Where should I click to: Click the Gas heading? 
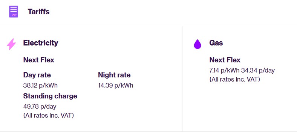(216, 43)
